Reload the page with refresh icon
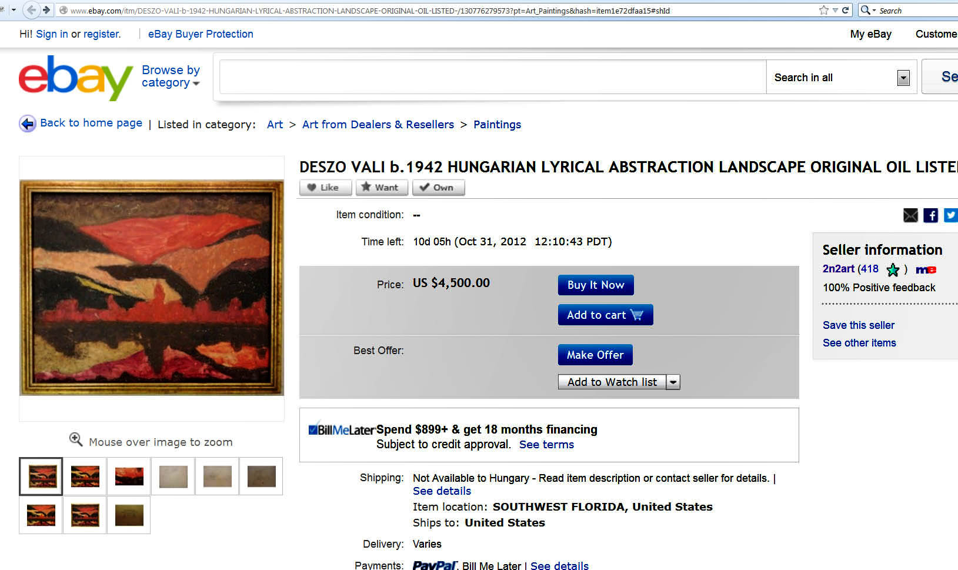958x570 pixels. click(x=845, y=10)
